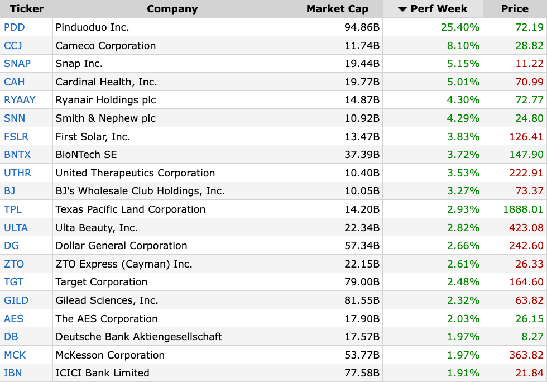This screenshot has height=382, width=547.
Task: Sort the table by Ticker column
Action: [x=27, y=9]
